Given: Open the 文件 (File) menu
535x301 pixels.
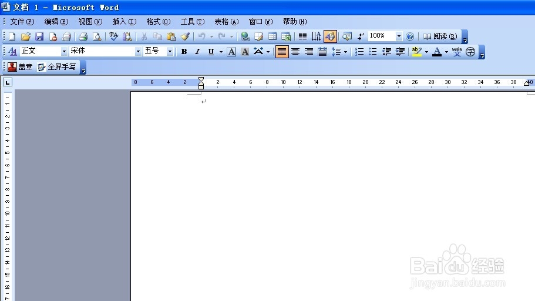Looking at the screenshot, I should coord(22,22).
